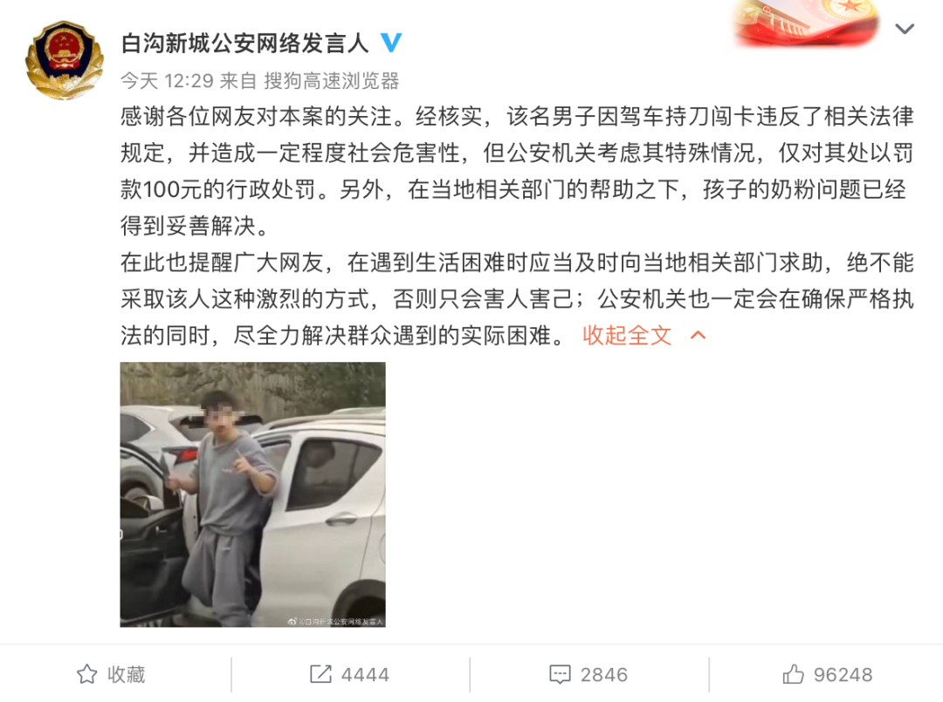Screen dimensions: 943x702
Task: Click the 今天 12:29 timestamp
Action: [x=167, y=80]
